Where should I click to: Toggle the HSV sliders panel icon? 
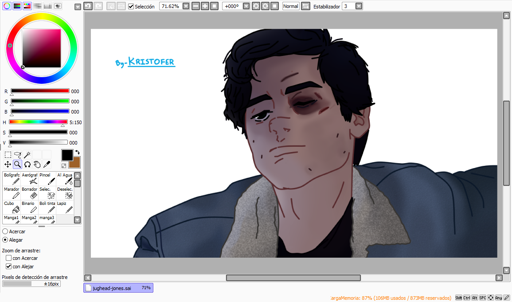27,6
